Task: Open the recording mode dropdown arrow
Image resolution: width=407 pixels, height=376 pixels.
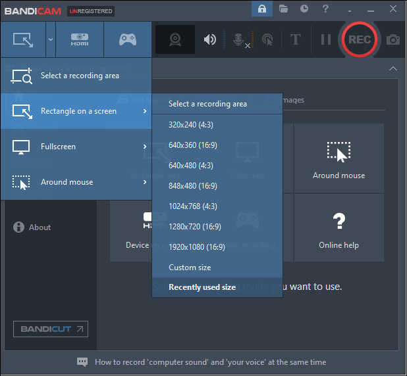Action: coord(50,39)
